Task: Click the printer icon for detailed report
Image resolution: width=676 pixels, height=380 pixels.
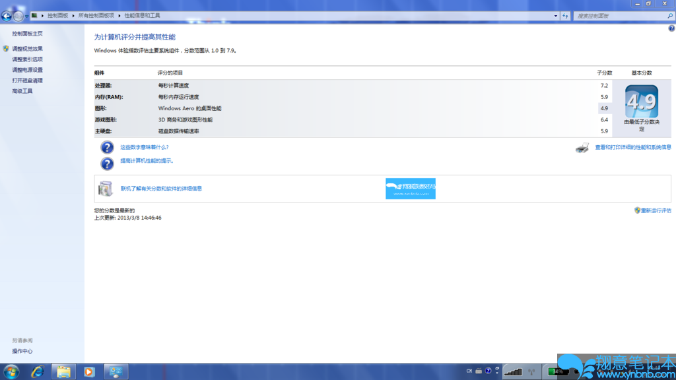Action: (x=582, y=148)
